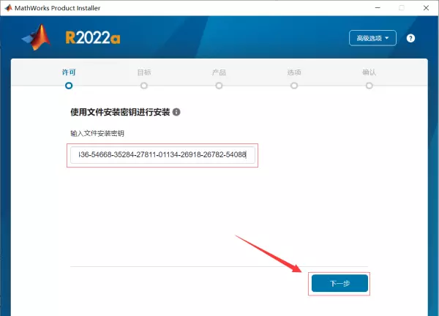Click the MathWorks icon in the title bar

coord(8,8)
